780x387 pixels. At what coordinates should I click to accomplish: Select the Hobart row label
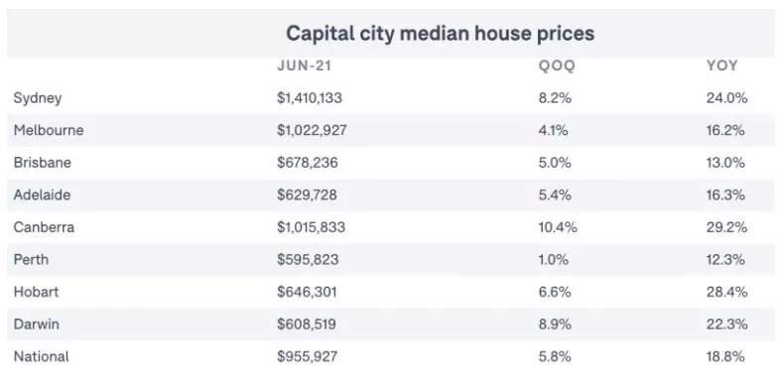[36, 292]
